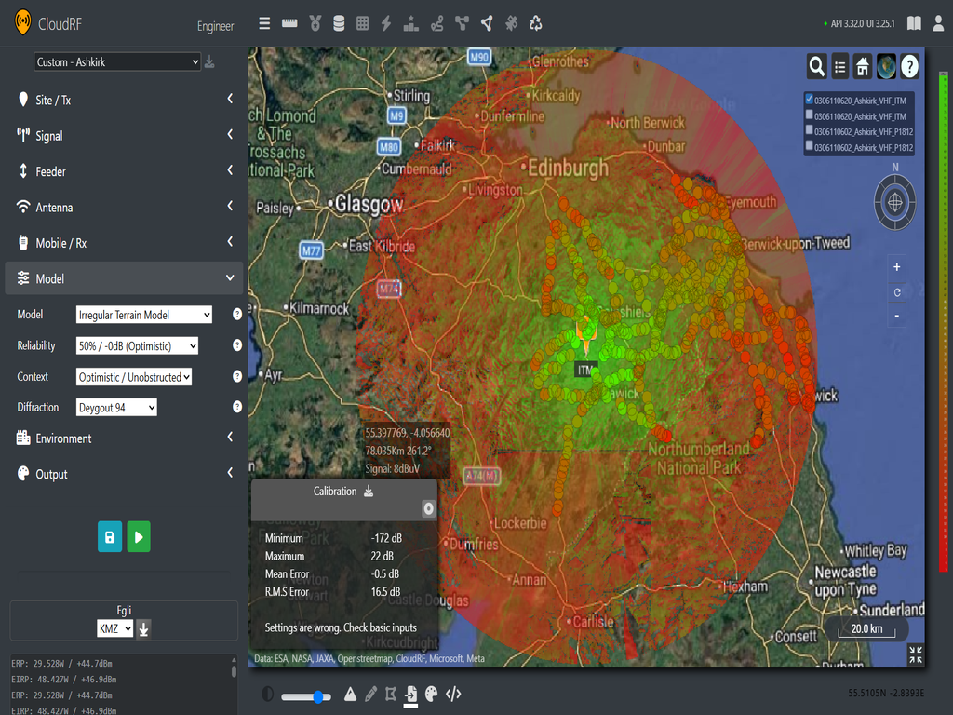The width and height of the screenshot is (953, 715).
Task: Open the API code view via the </> icon
Action: 453,695
